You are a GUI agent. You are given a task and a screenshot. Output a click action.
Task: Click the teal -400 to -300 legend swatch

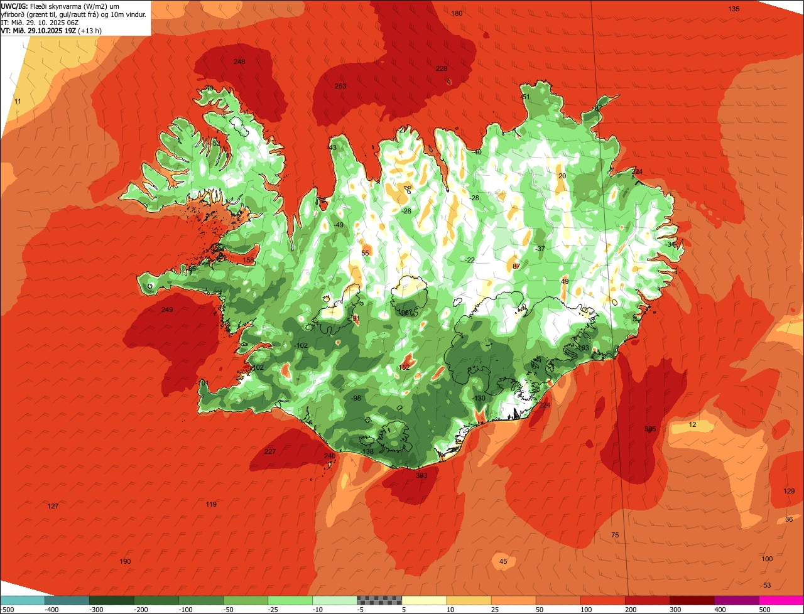(x=67, y=600)
